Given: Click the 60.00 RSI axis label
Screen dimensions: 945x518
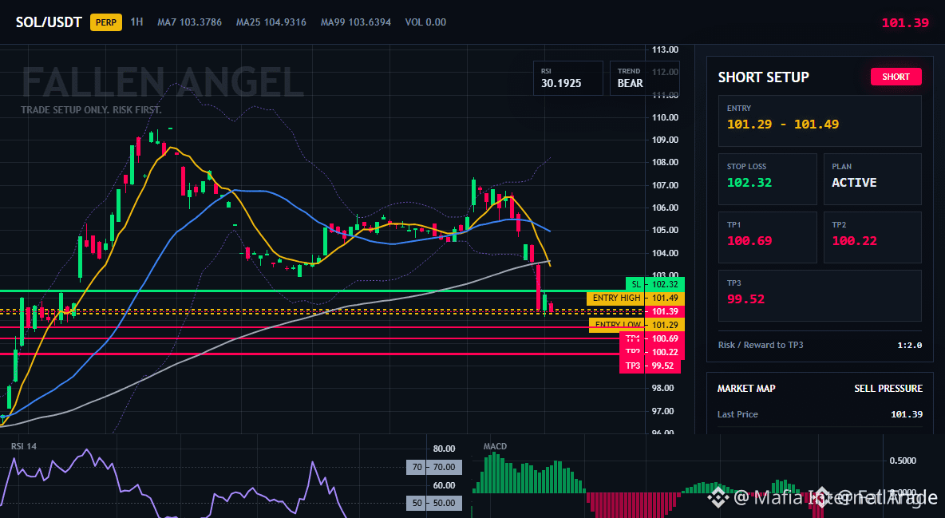Looking at the screenshot, I should point(445,484).
